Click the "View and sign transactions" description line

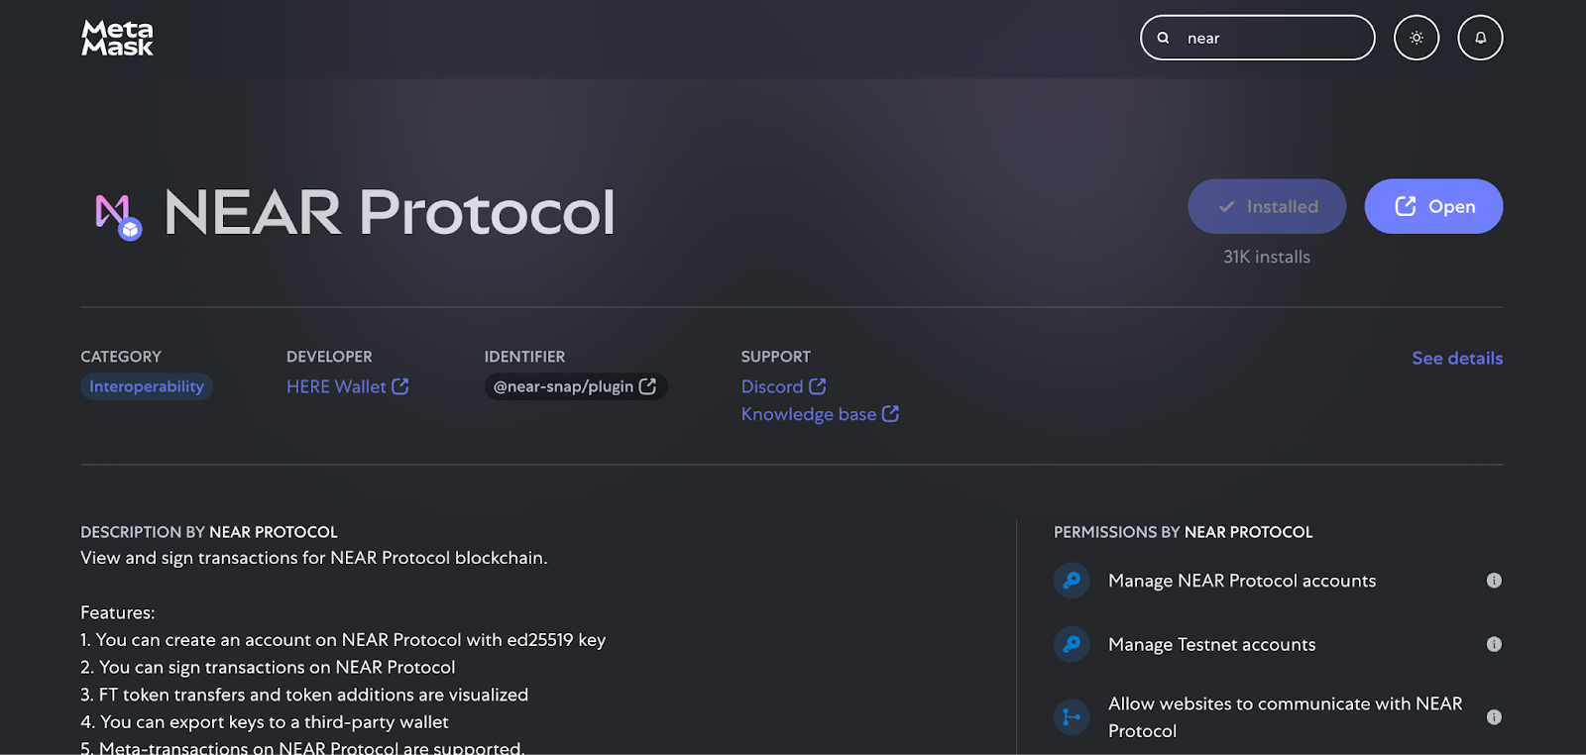tap(314, 558)
